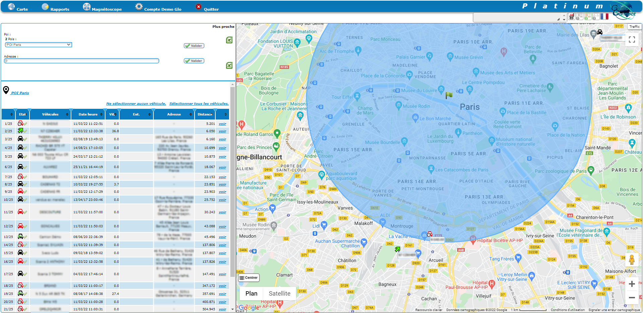
Task: Click green arrow vehicle marker near Châtillon
Action: (398, 249)
